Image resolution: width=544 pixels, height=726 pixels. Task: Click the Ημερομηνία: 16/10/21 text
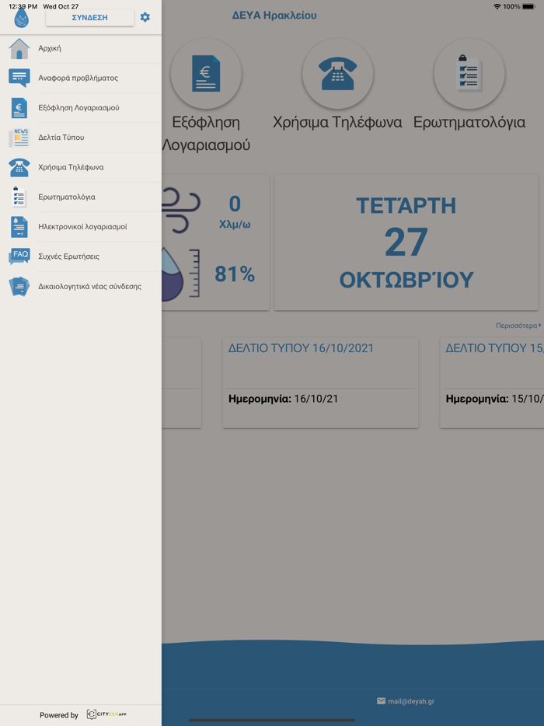284,399
